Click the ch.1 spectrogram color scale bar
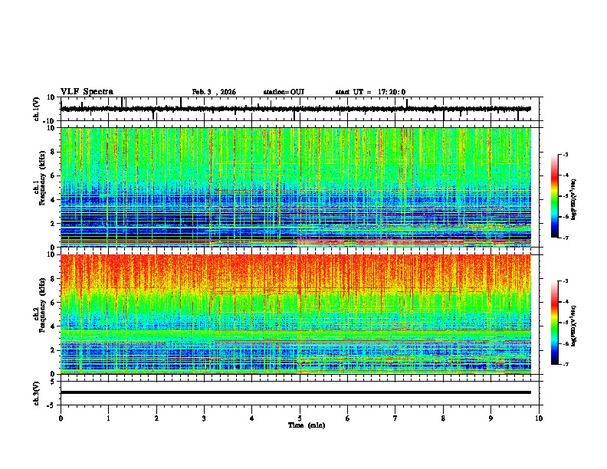Viewport: 607px width, 469px height. 554,196
